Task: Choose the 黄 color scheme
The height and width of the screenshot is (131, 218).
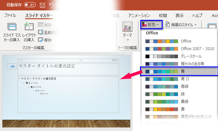Action: [x=179, y=109]
